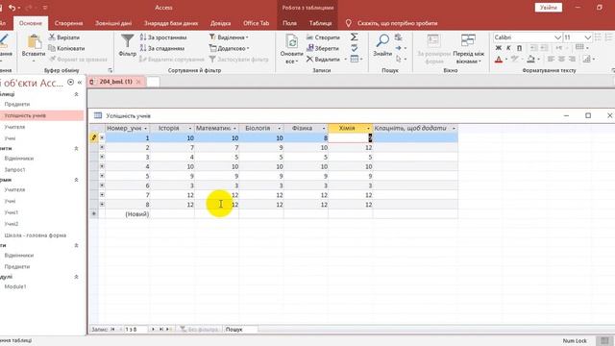
Task: Click the font color A icon
Action: (x=499, y=60)
